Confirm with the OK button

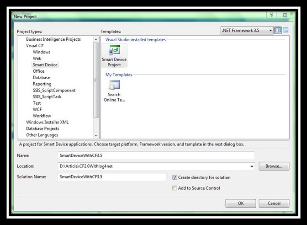(241, 204)
